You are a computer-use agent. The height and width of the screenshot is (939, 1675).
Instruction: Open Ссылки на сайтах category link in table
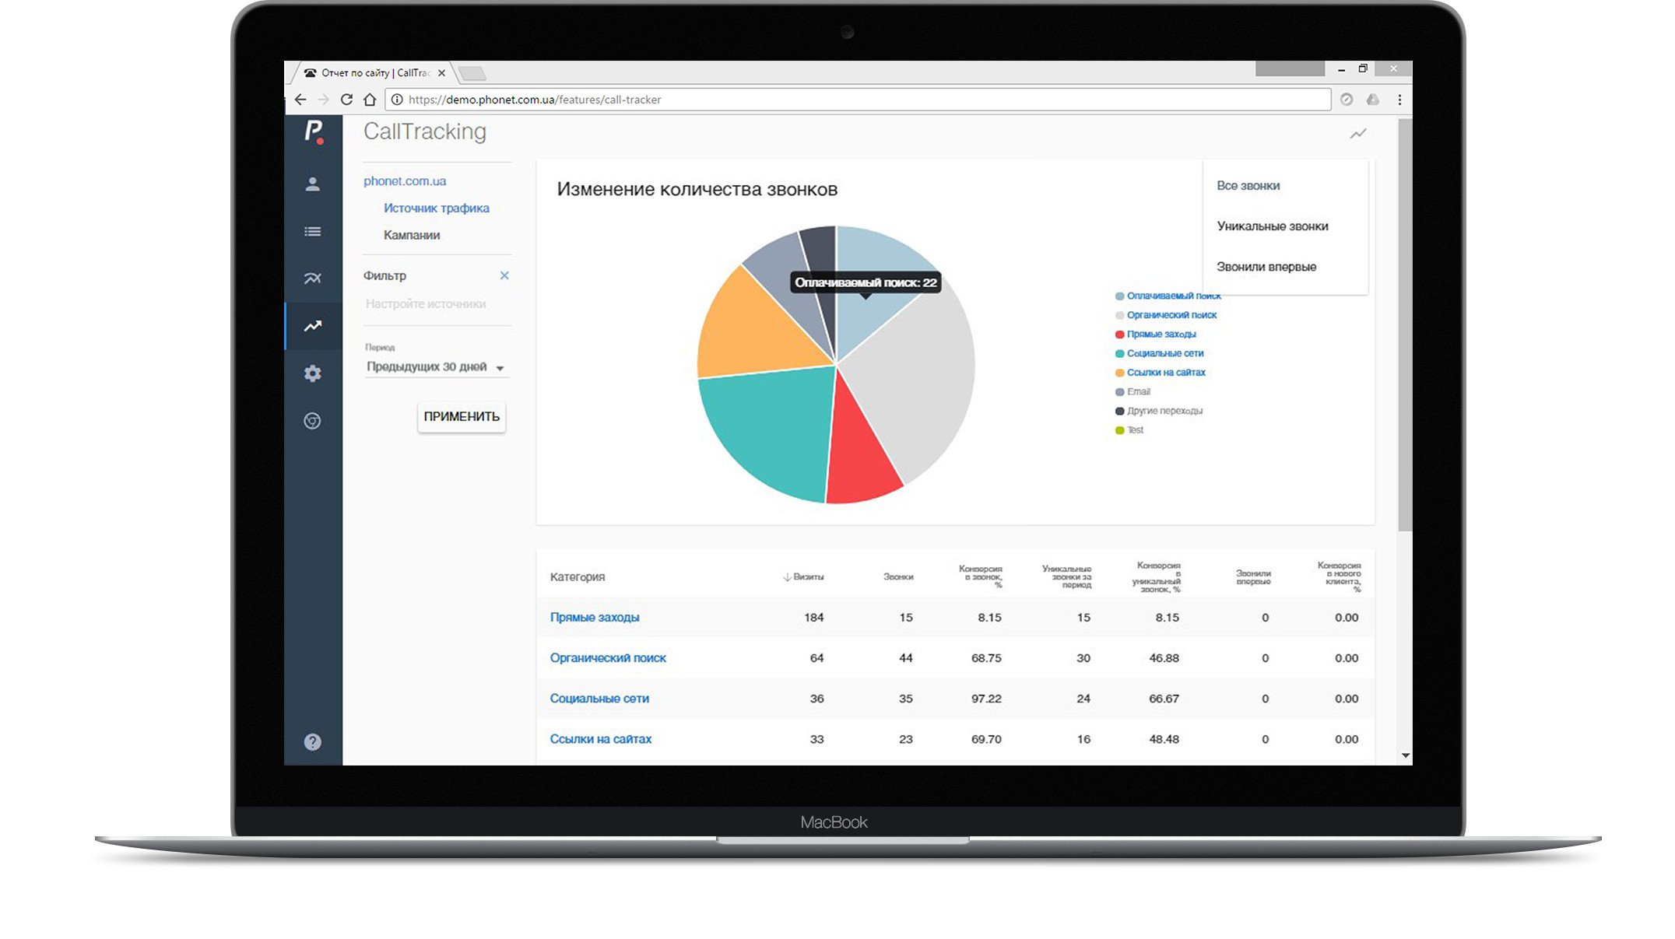click(x=601, y=739)
